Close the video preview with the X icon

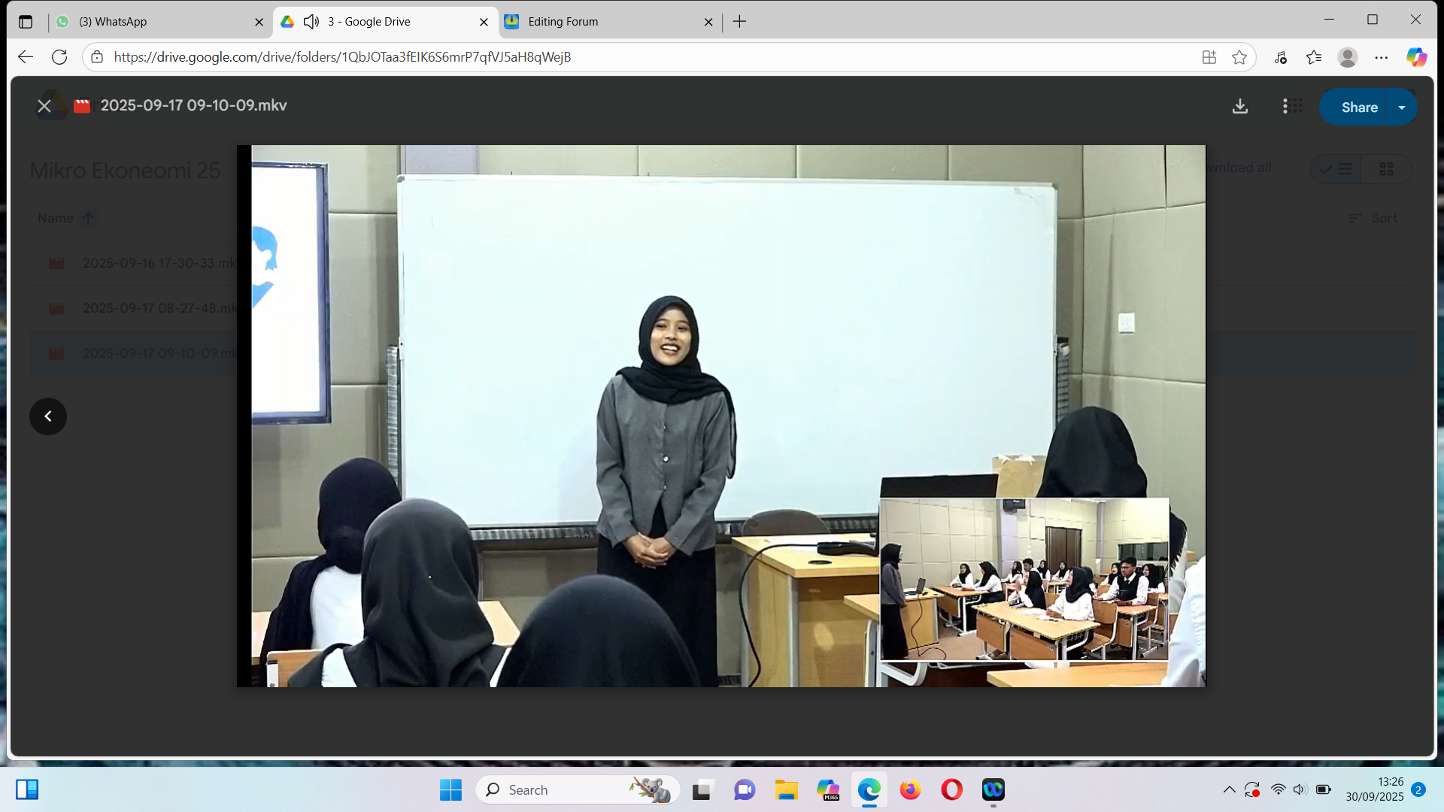44,106
